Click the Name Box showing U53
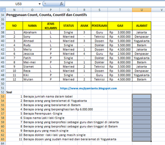 point(19,4)
